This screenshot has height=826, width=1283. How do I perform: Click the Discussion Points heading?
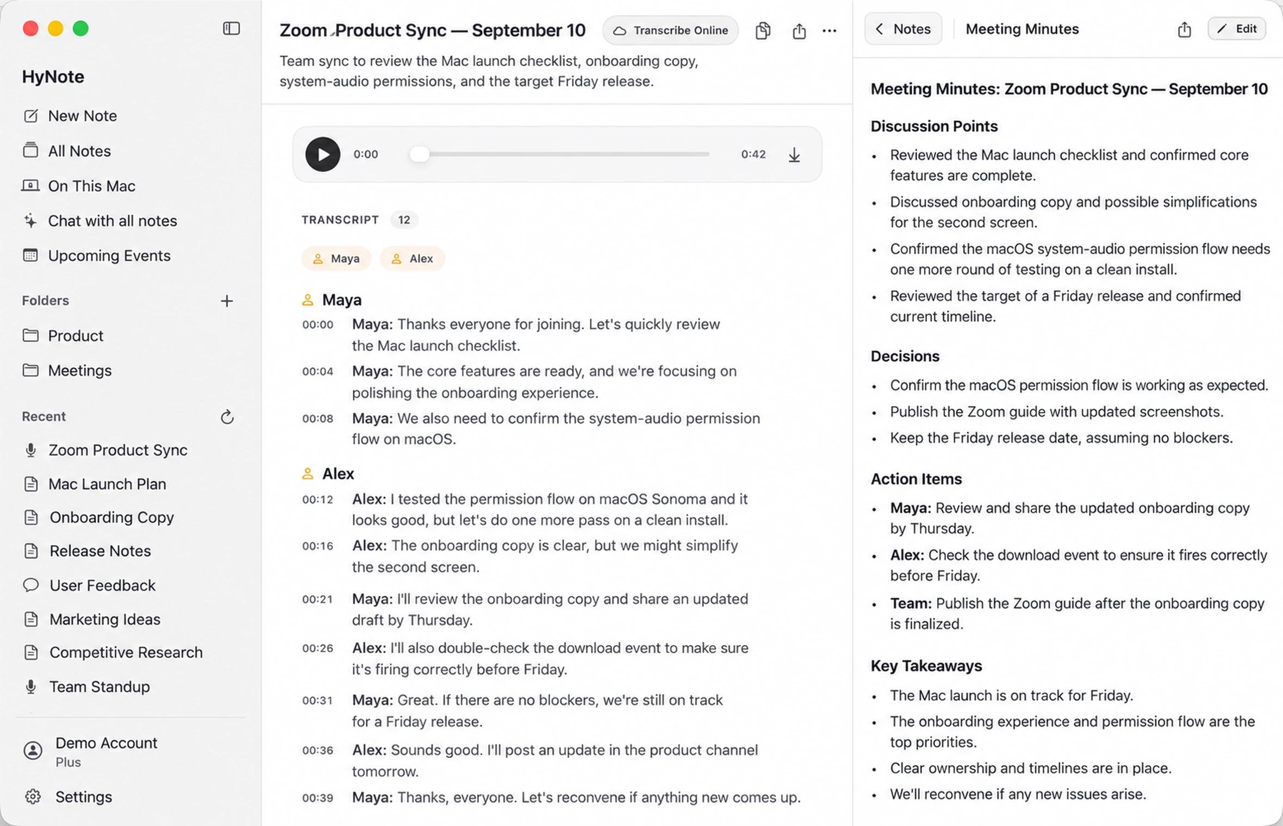(934, 126)
